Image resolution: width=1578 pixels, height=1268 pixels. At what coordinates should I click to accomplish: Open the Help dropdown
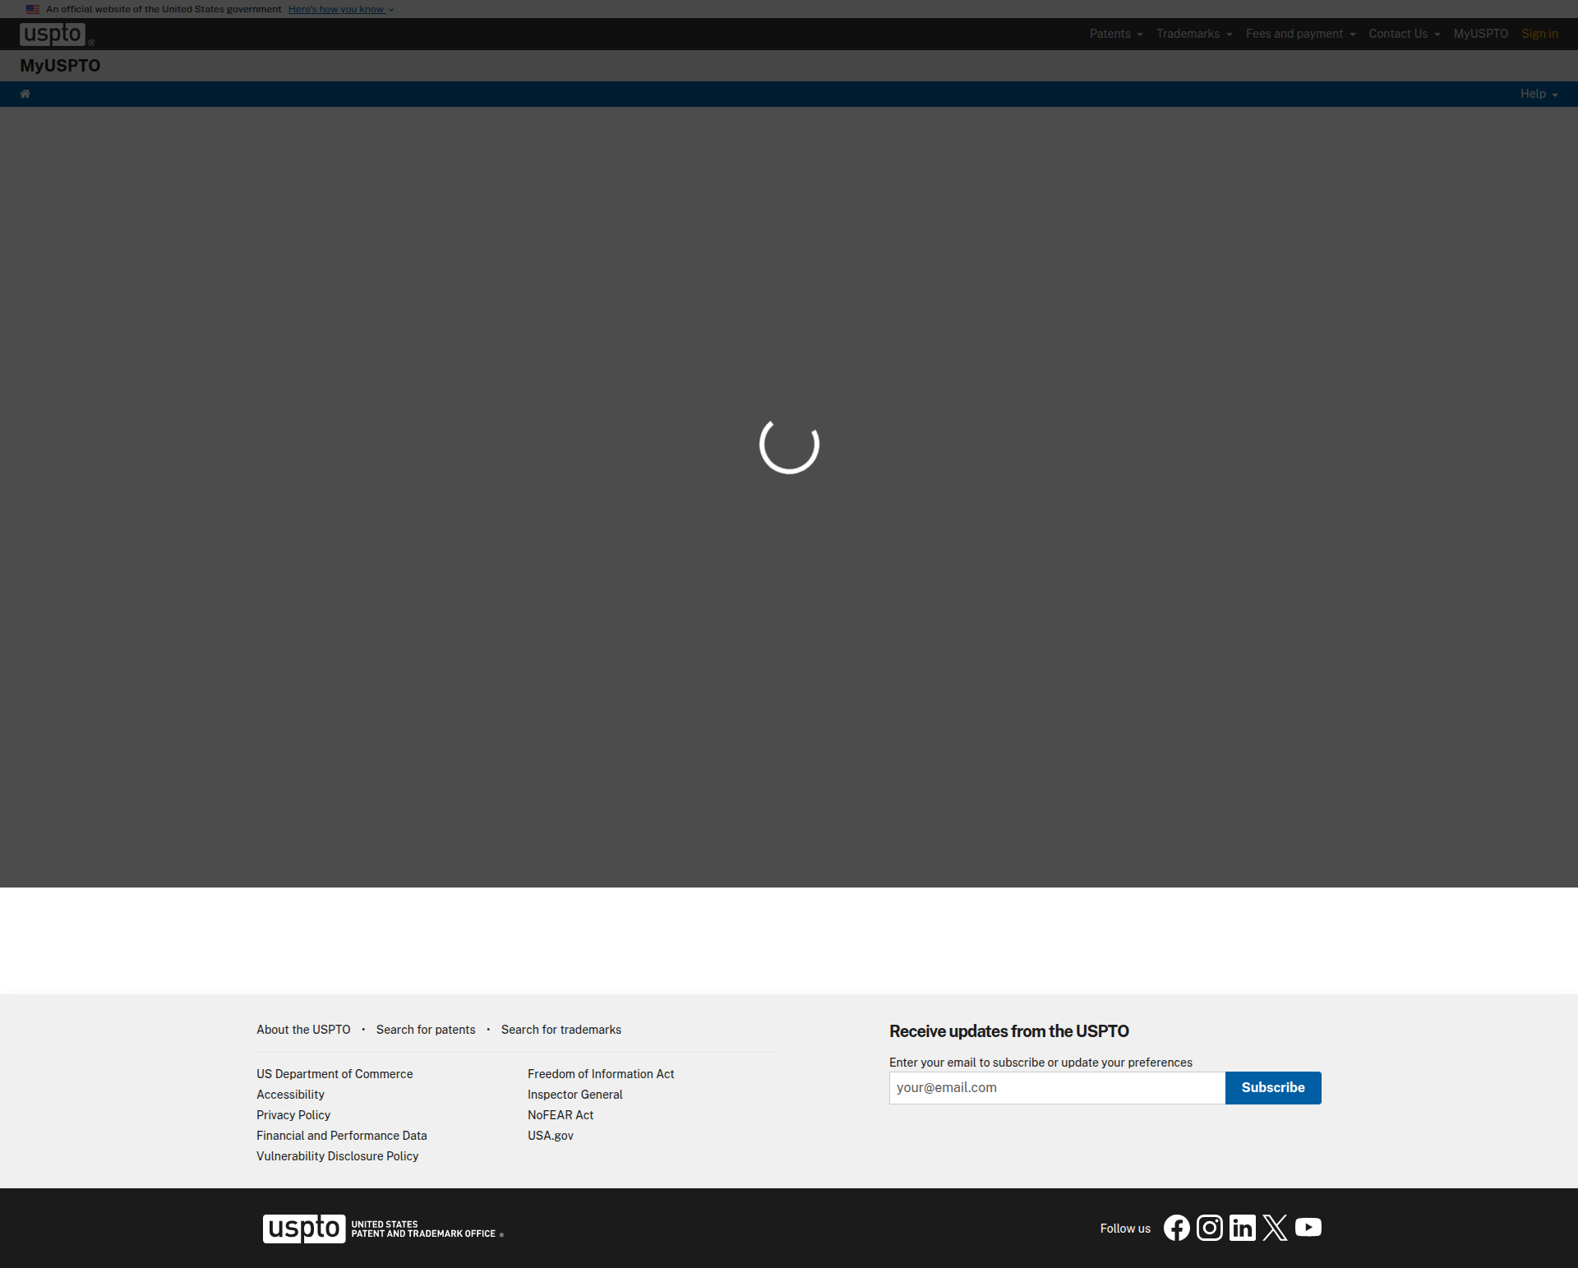(1538, 94)
